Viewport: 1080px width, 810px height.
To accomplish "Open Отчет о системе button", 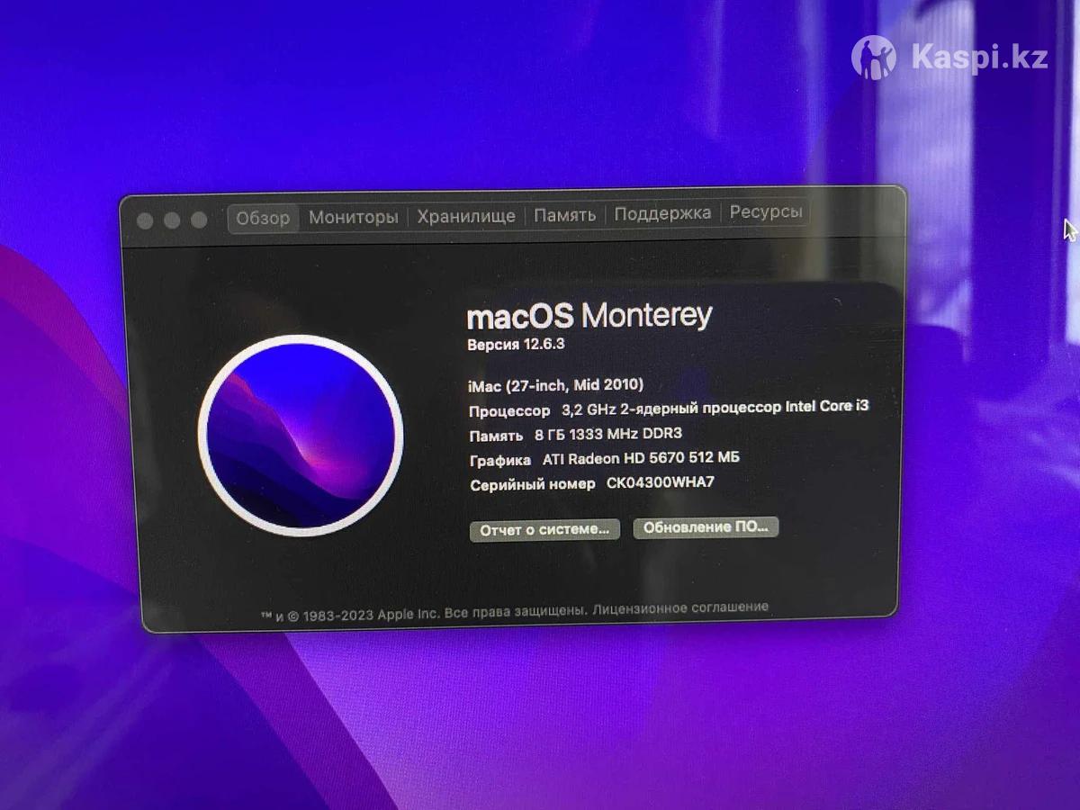I will 544,529.
